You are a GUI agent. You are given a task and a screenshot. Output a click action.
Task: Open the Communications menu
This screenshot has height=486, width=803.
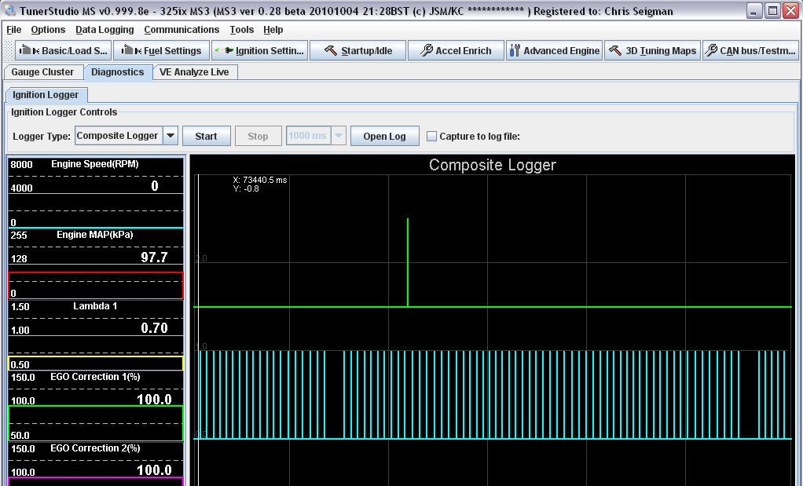click(x=181, y=30)
